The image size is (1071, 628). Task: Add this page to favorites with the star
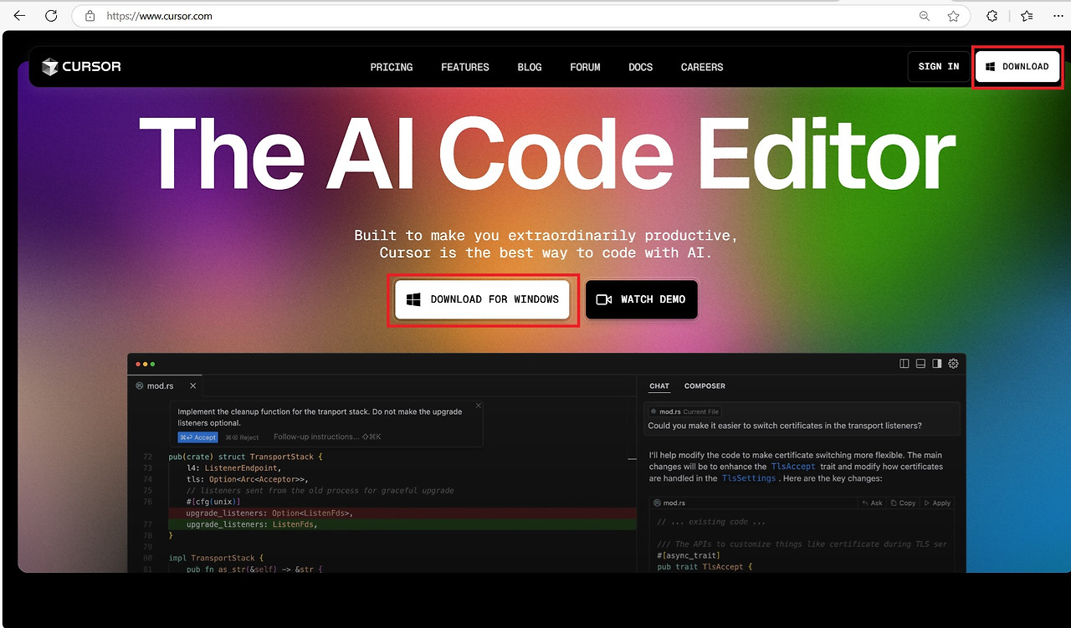953,16
